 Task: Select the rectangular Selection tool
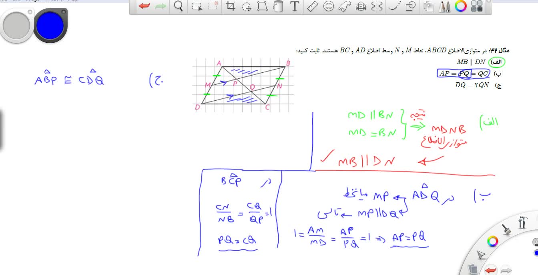click(197, 6)
